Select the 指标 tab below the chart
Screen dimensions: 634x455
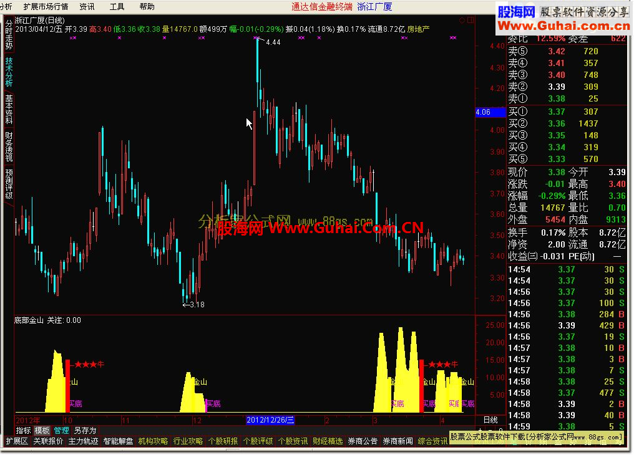24,430
